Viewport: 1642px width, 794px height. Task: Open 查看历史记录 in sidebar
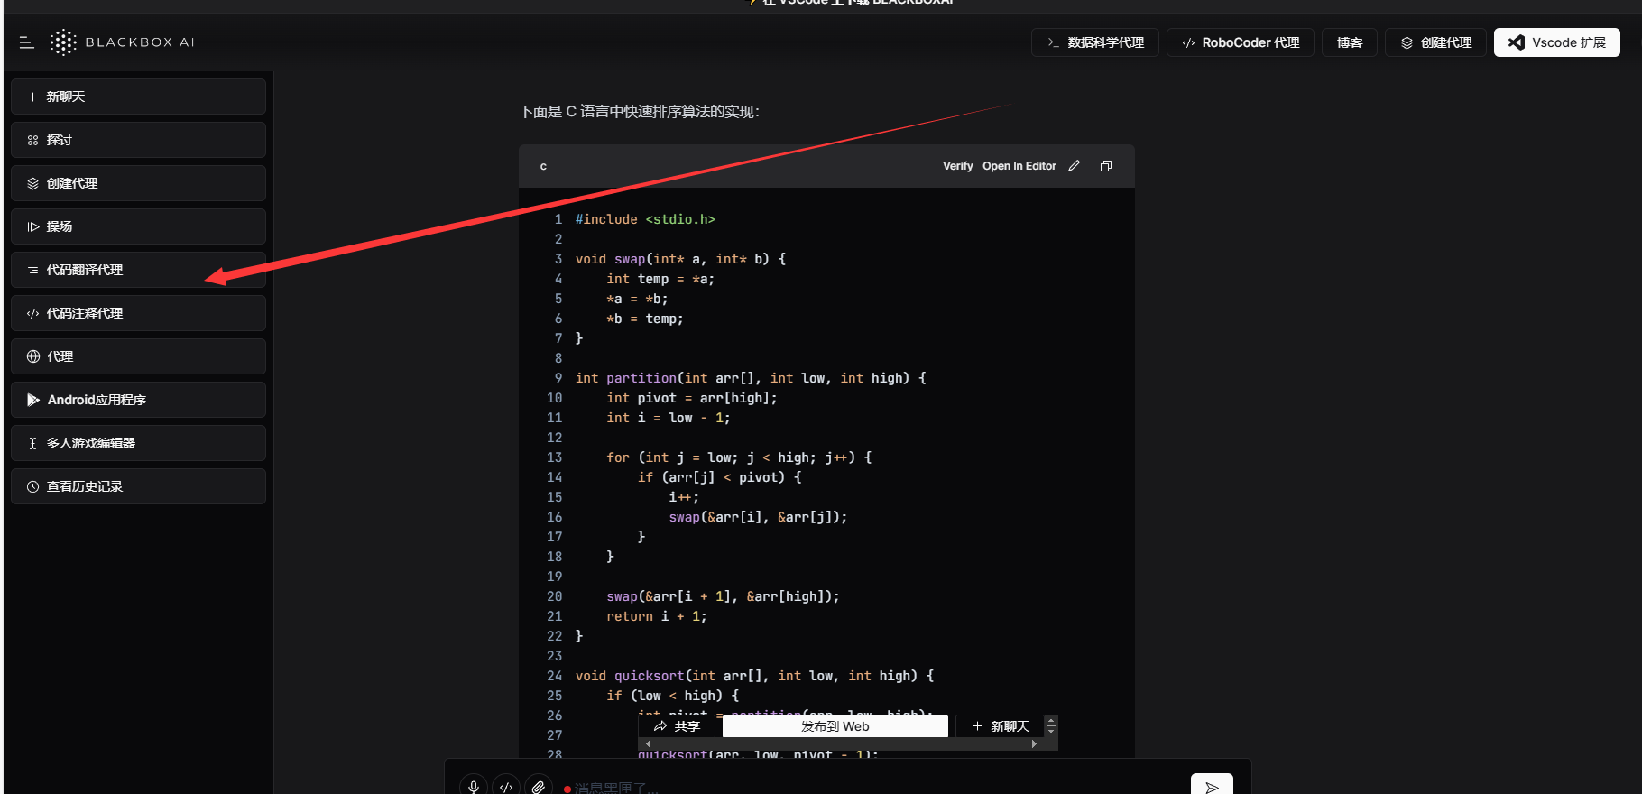[x=138, y=486]
